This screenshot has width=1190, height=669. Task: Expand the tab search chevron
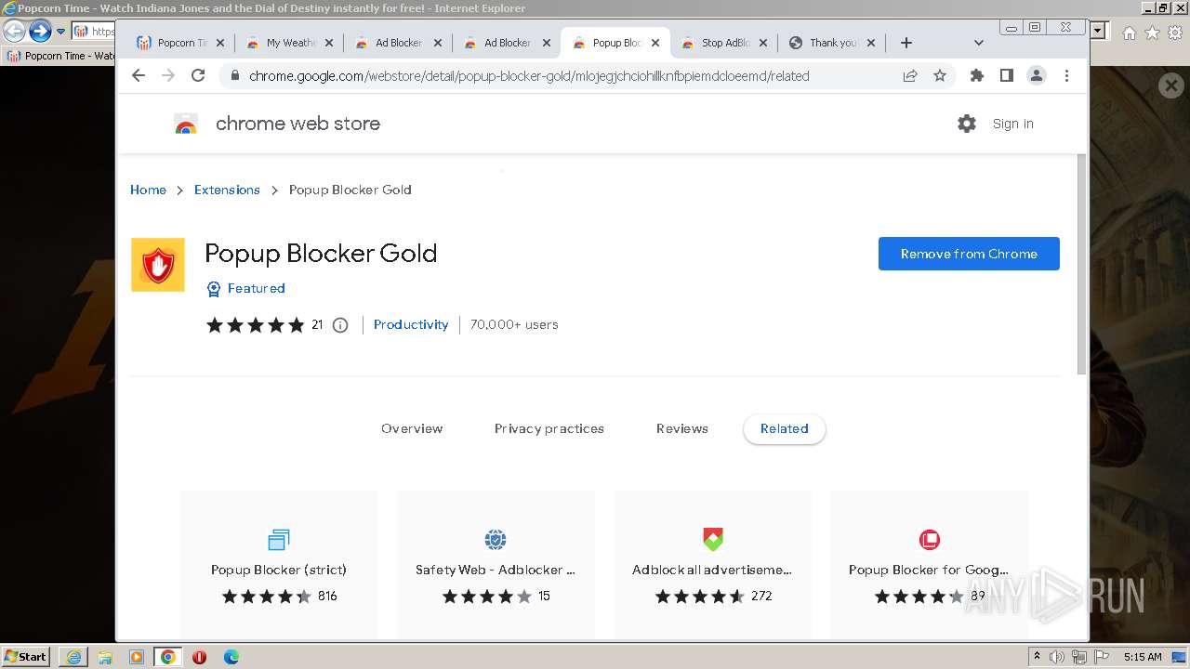tap(978, 43)
